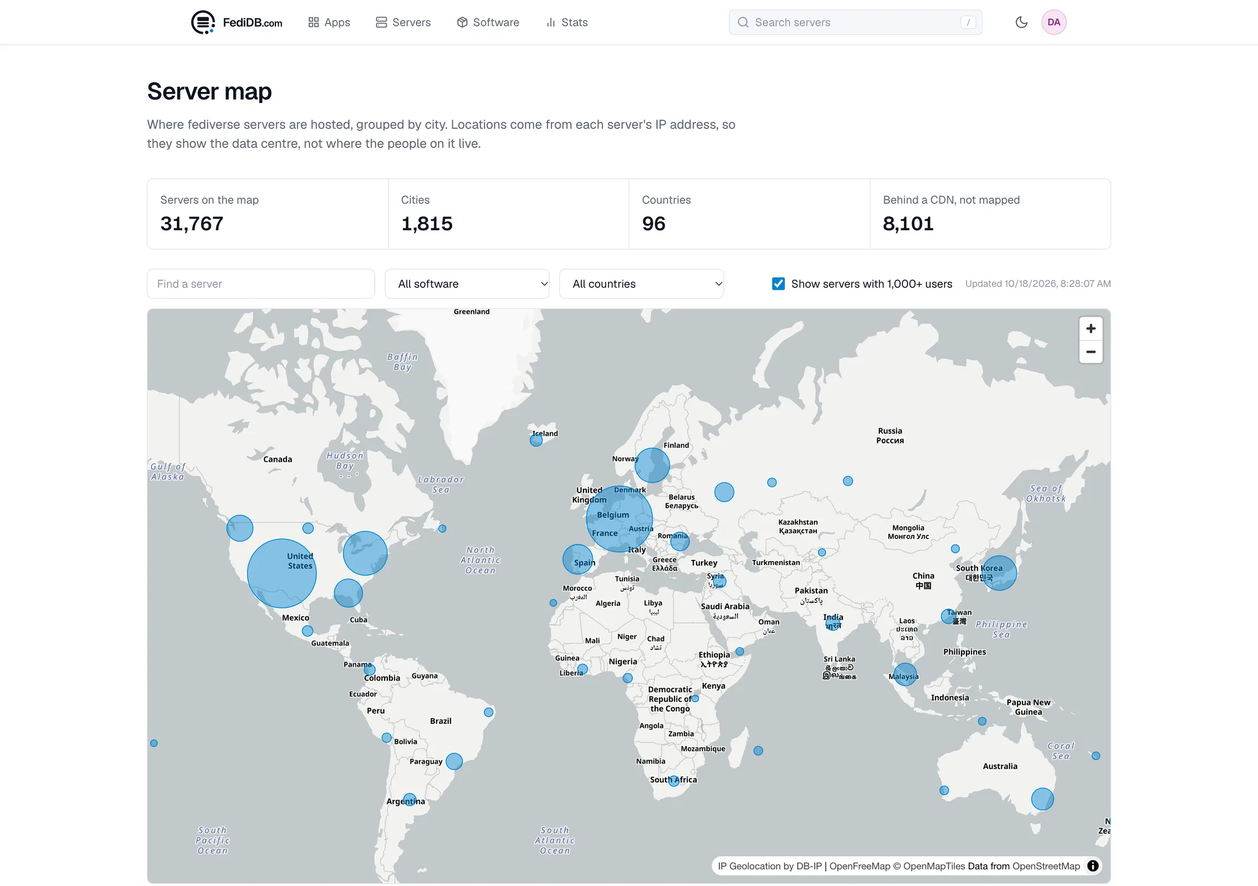Screen dimensions: 1258x886
Task: Select the Syria server cluster marker
Action: (719, 581)
